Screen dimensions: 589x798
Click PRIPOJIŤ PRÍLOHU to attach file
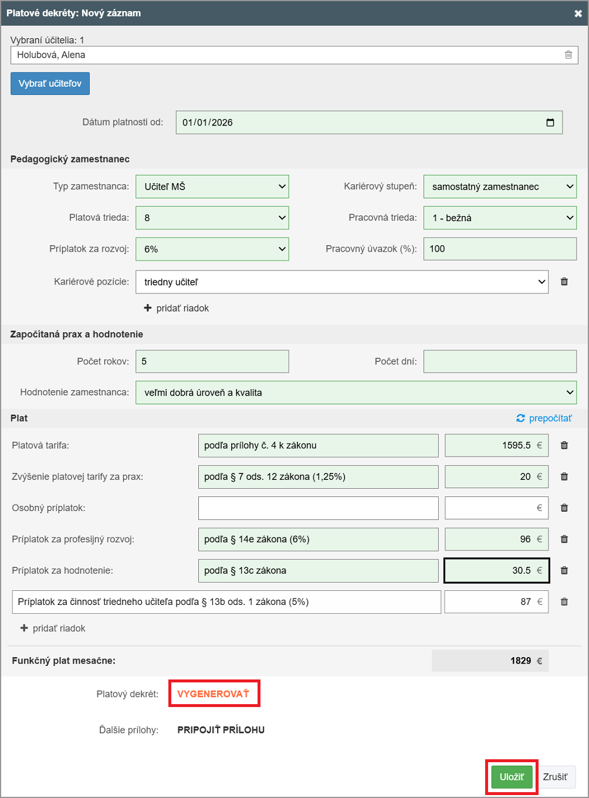tap(221, 730)
